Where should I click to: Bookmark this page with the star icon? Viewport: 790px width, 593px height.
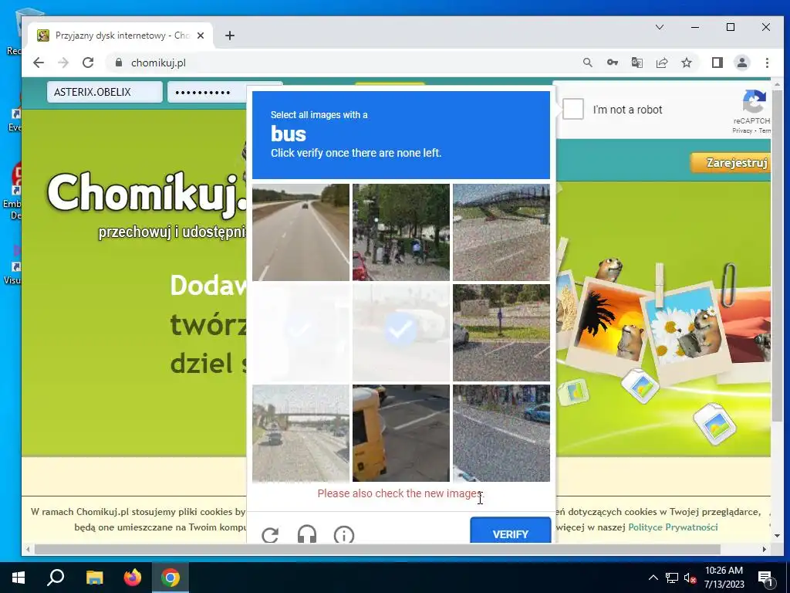(x=686, y=63)
